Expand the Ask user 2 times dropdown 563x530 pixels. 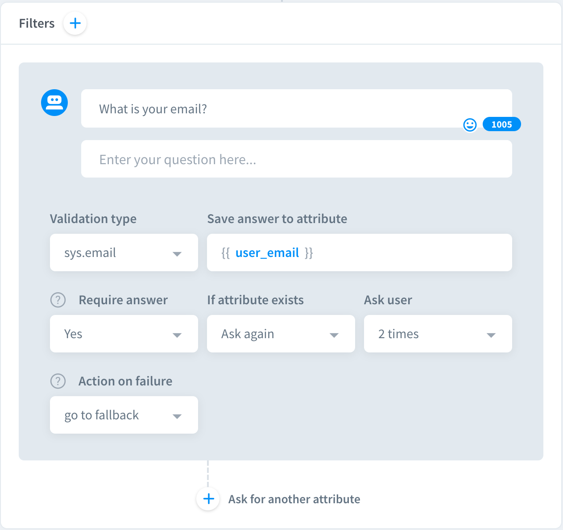(438, 334)
